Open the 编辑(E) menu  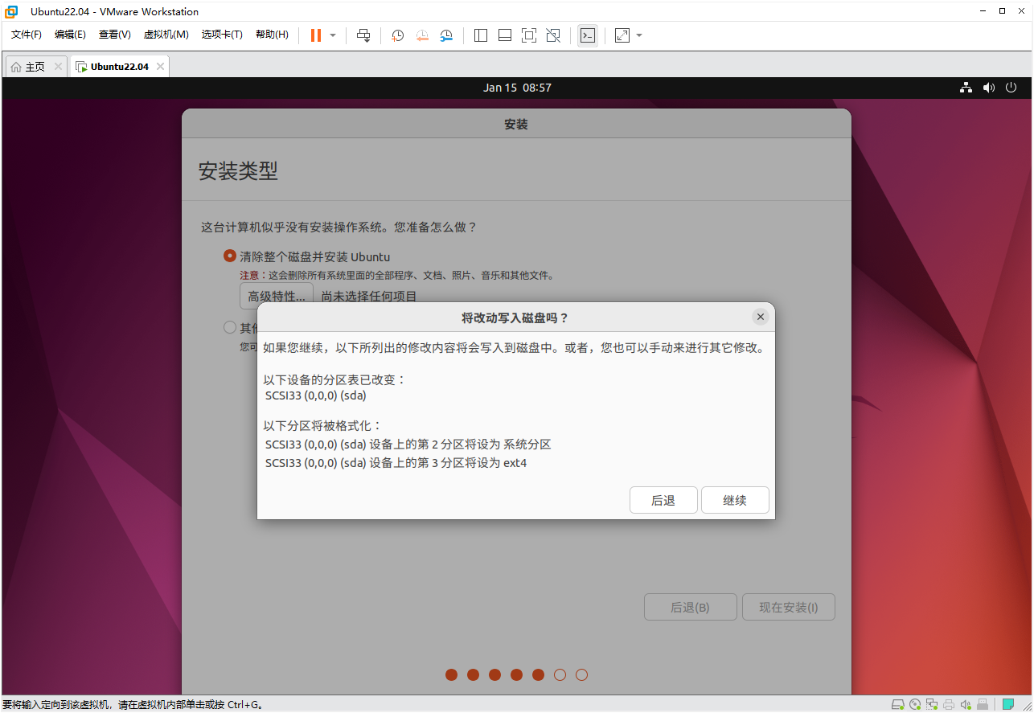coord(70,35)
